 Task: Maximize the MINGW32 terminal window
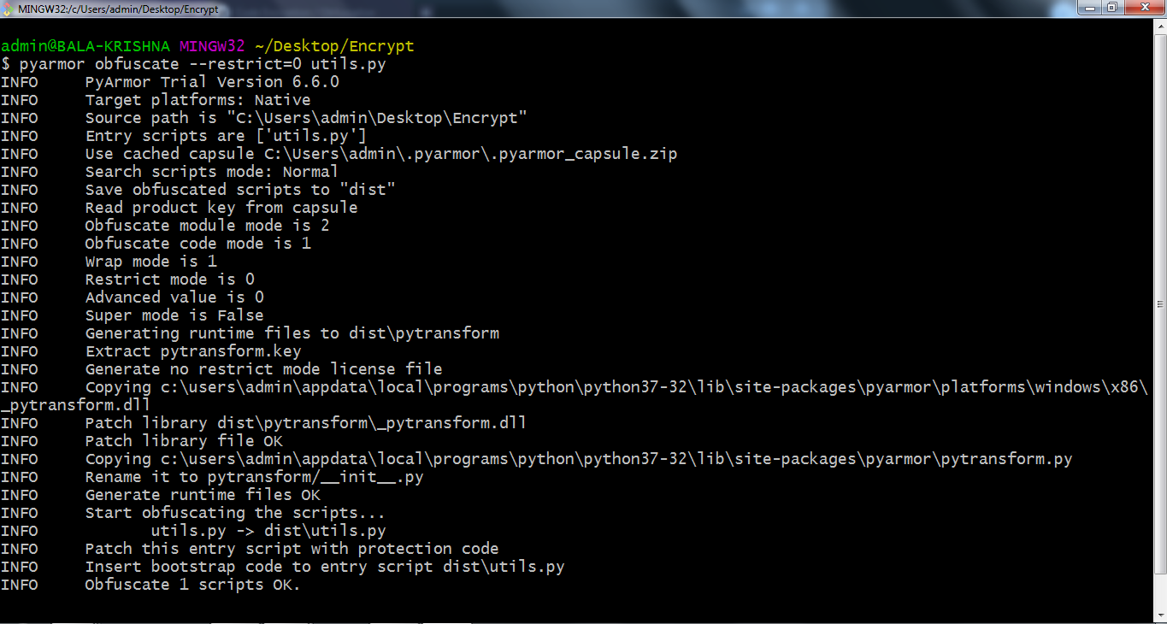[x=1112, y=8]
